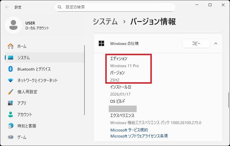
Task: Click the USER profile avatar
Action: point(13,25)
